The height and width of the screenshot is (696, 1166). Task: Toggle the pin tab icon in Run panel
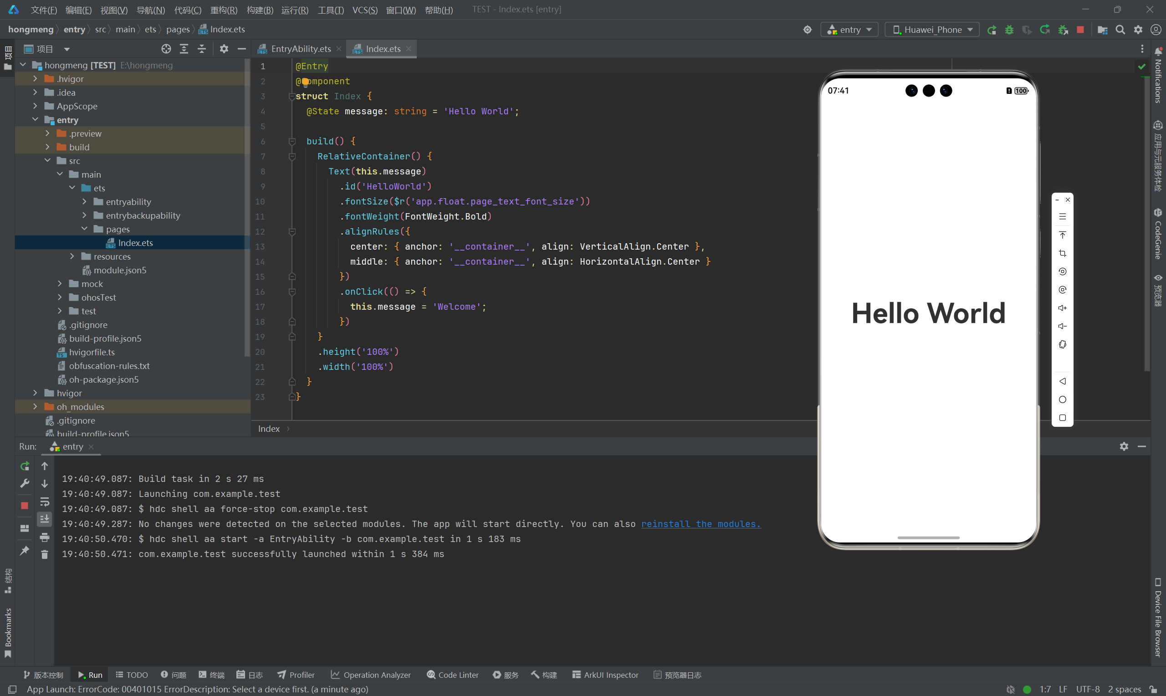click(x=25, y=551)
